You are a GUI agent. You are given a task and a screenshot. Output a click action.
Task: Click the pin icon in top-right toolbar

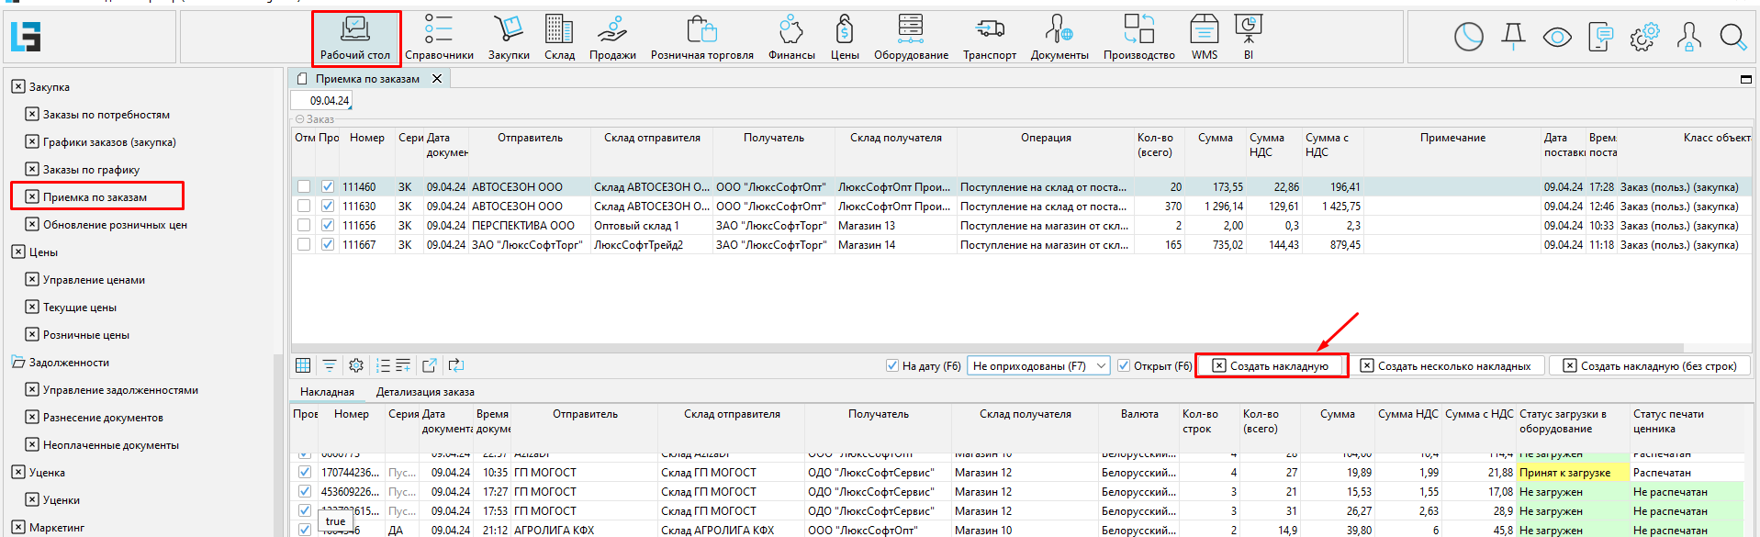pos(1513,37)
